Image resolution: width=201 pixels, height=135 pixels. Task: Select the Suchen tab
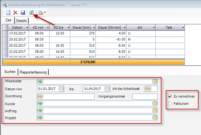point(10,72)
